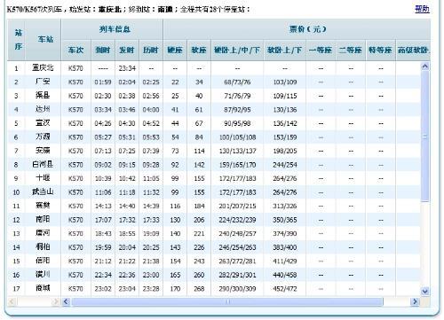Click the main horizontal scrollbar left arrow
444x320 pixels.
pos(66,301)
